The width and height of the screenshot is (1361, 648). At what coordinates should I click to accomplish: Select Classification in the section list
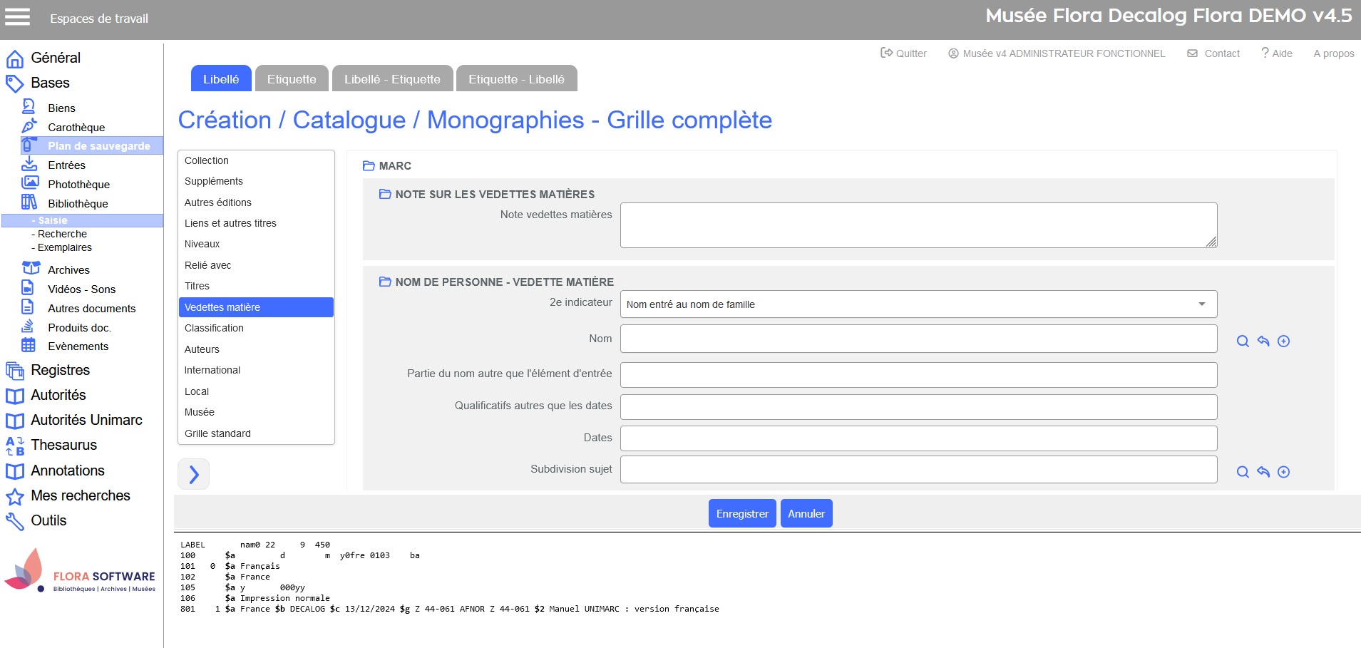pyautogui.click(x=214, y=329)
